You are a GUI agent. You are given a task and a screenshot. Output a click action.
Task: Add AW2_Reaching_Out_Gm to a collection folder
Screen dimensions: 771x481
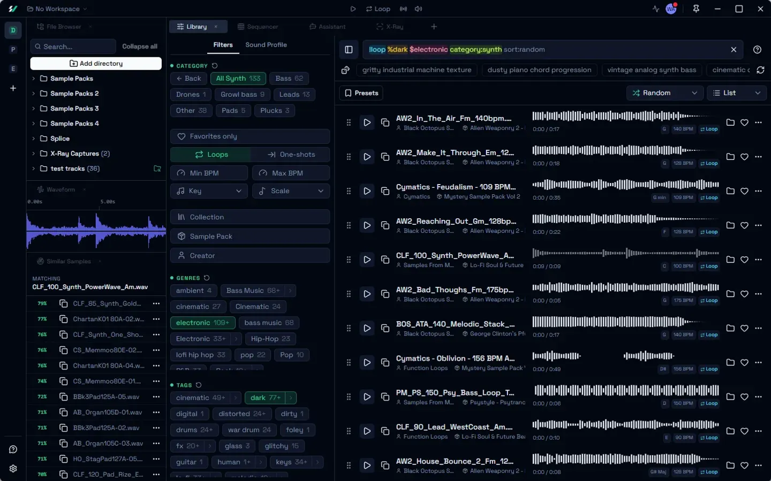[x=730, y=225]
